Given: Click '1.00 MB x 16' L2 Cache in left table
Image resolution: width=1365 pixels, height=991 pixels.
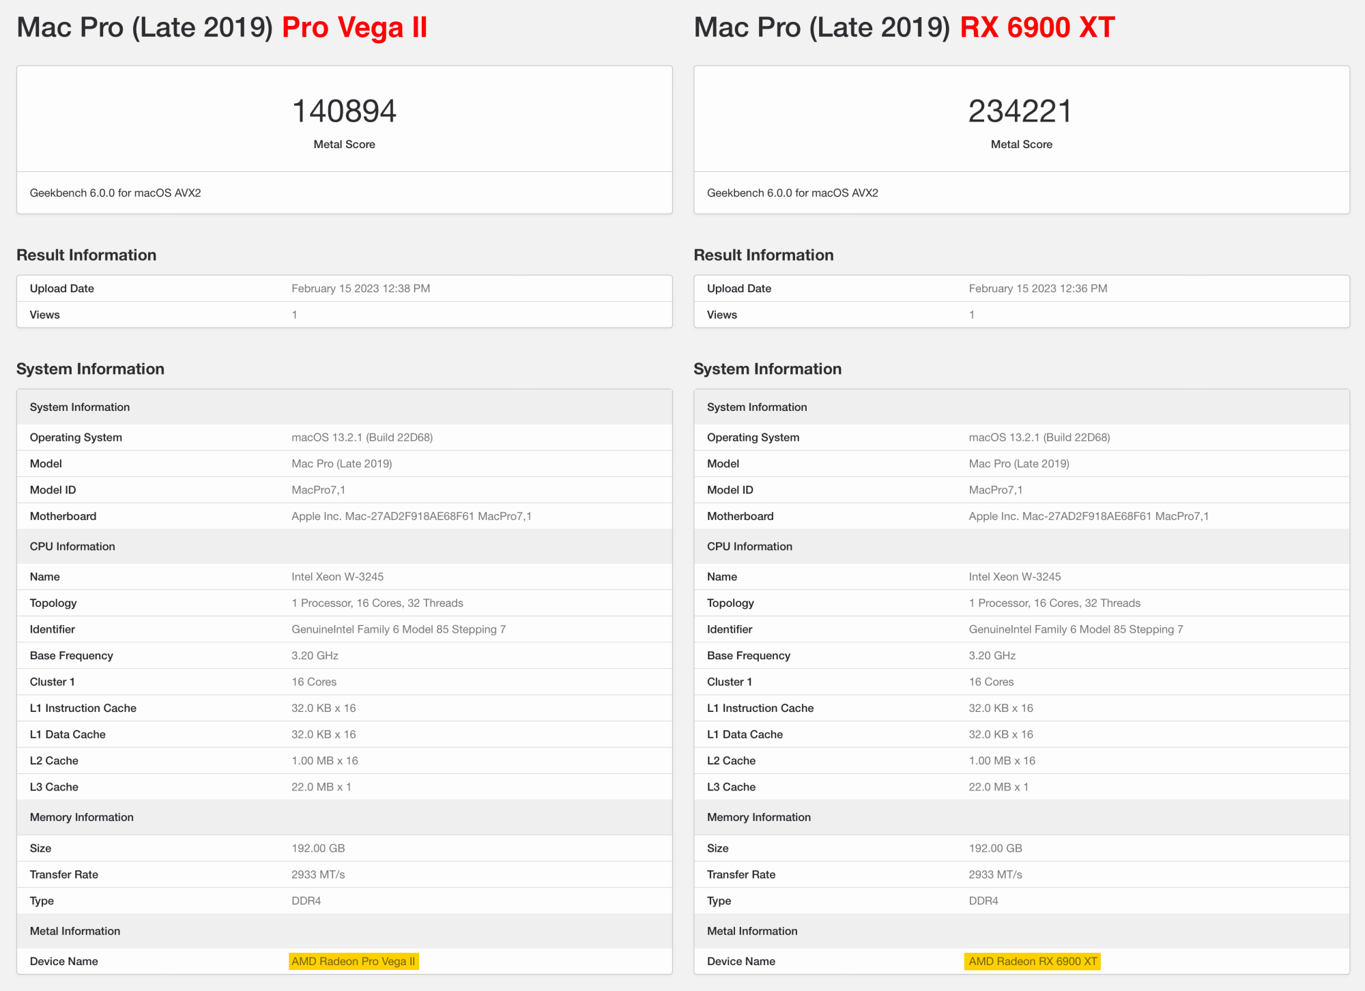Looking at the screenshot, I should (x=325, y=761).
